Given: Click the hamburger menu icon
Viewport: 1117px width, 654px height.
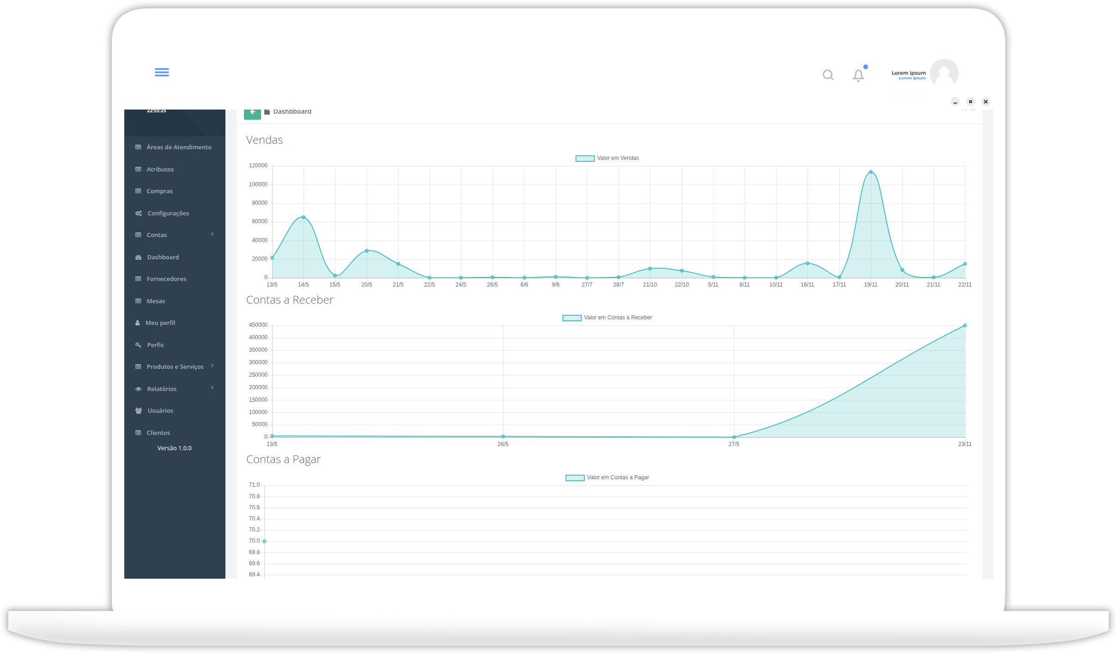Looking at the screenshot, I should tap(162, 72).
